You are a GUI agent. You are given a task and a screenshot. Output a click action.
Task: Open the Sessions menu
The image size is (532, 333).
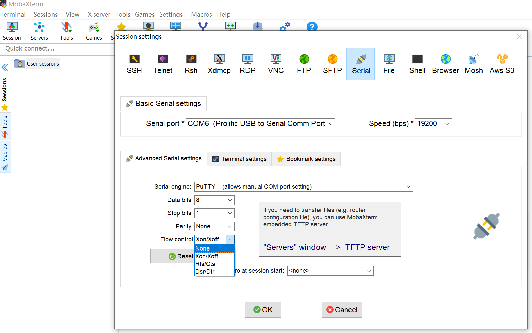(x=45, y=14)
